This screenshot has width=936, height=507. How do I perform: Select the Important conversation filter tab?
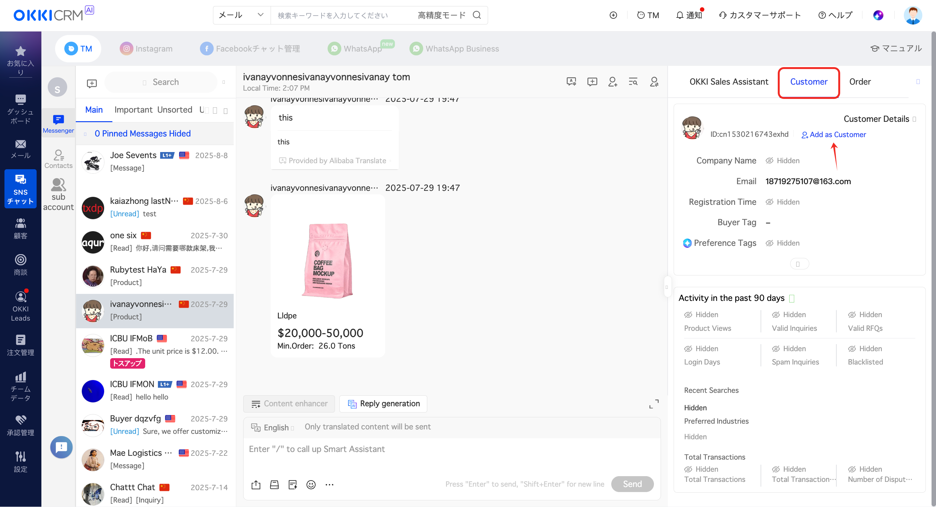pyautogui.click(x=133, y=110)
